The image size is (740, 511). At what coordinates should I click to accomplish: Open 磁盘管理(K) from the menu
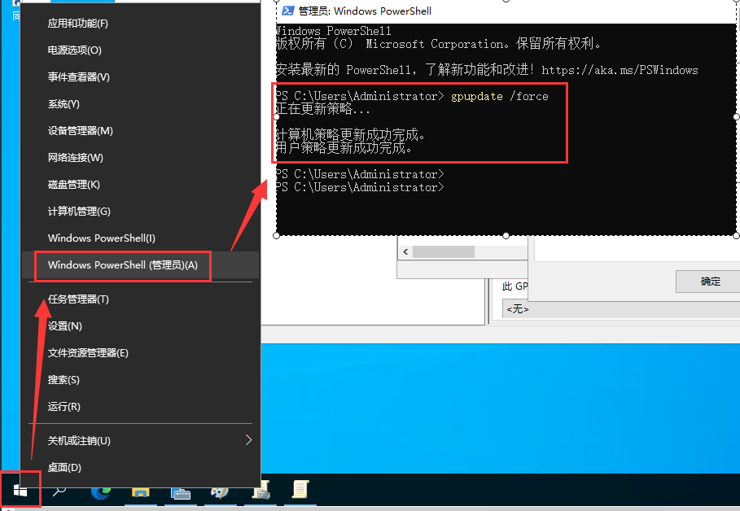click(x=73, y=185)
